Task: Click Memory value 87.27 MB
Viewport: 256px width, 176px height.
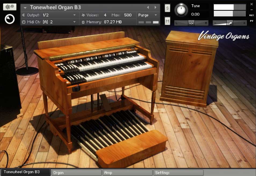Action: [x=113, y=22]
